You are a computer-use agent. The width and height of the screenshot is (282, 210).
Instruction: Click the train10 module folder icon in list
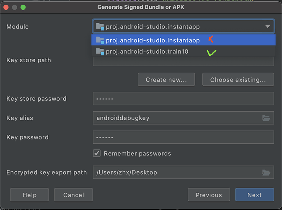pyautogui.click(x=100, y=52)
